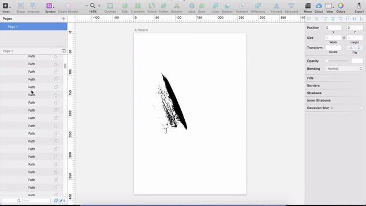This screenshot has height=206, width=366.
Task: Open the Colors picker
Action: point(341,6)
